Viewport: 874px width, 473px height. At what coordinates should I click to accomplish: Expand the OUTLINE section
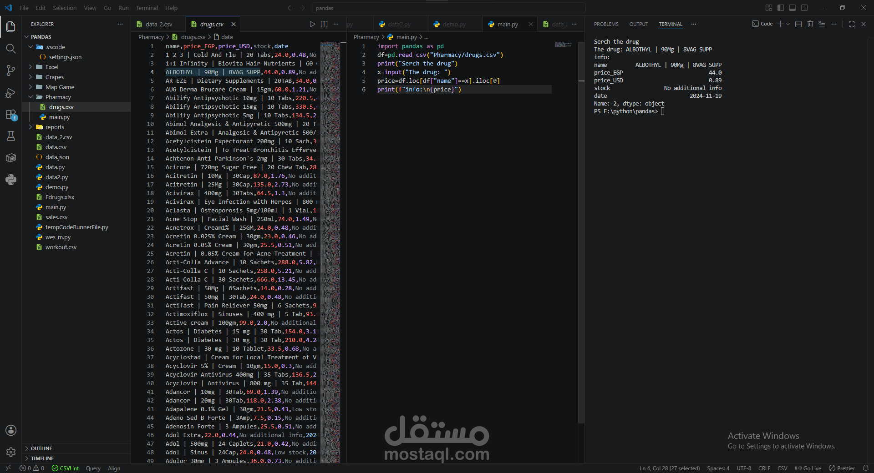tap(76, 448)
